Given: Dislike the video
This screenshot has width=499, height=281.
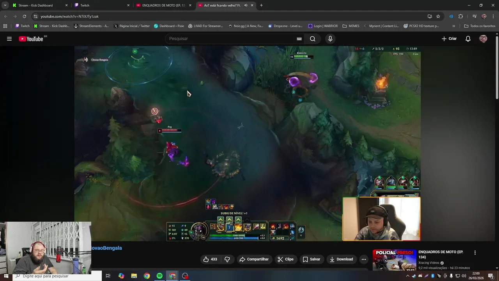Looking at the screenshot, I should coord(227,259).
